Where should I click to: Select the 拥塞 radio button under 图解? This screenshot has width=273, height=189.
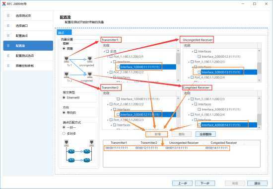64,49
